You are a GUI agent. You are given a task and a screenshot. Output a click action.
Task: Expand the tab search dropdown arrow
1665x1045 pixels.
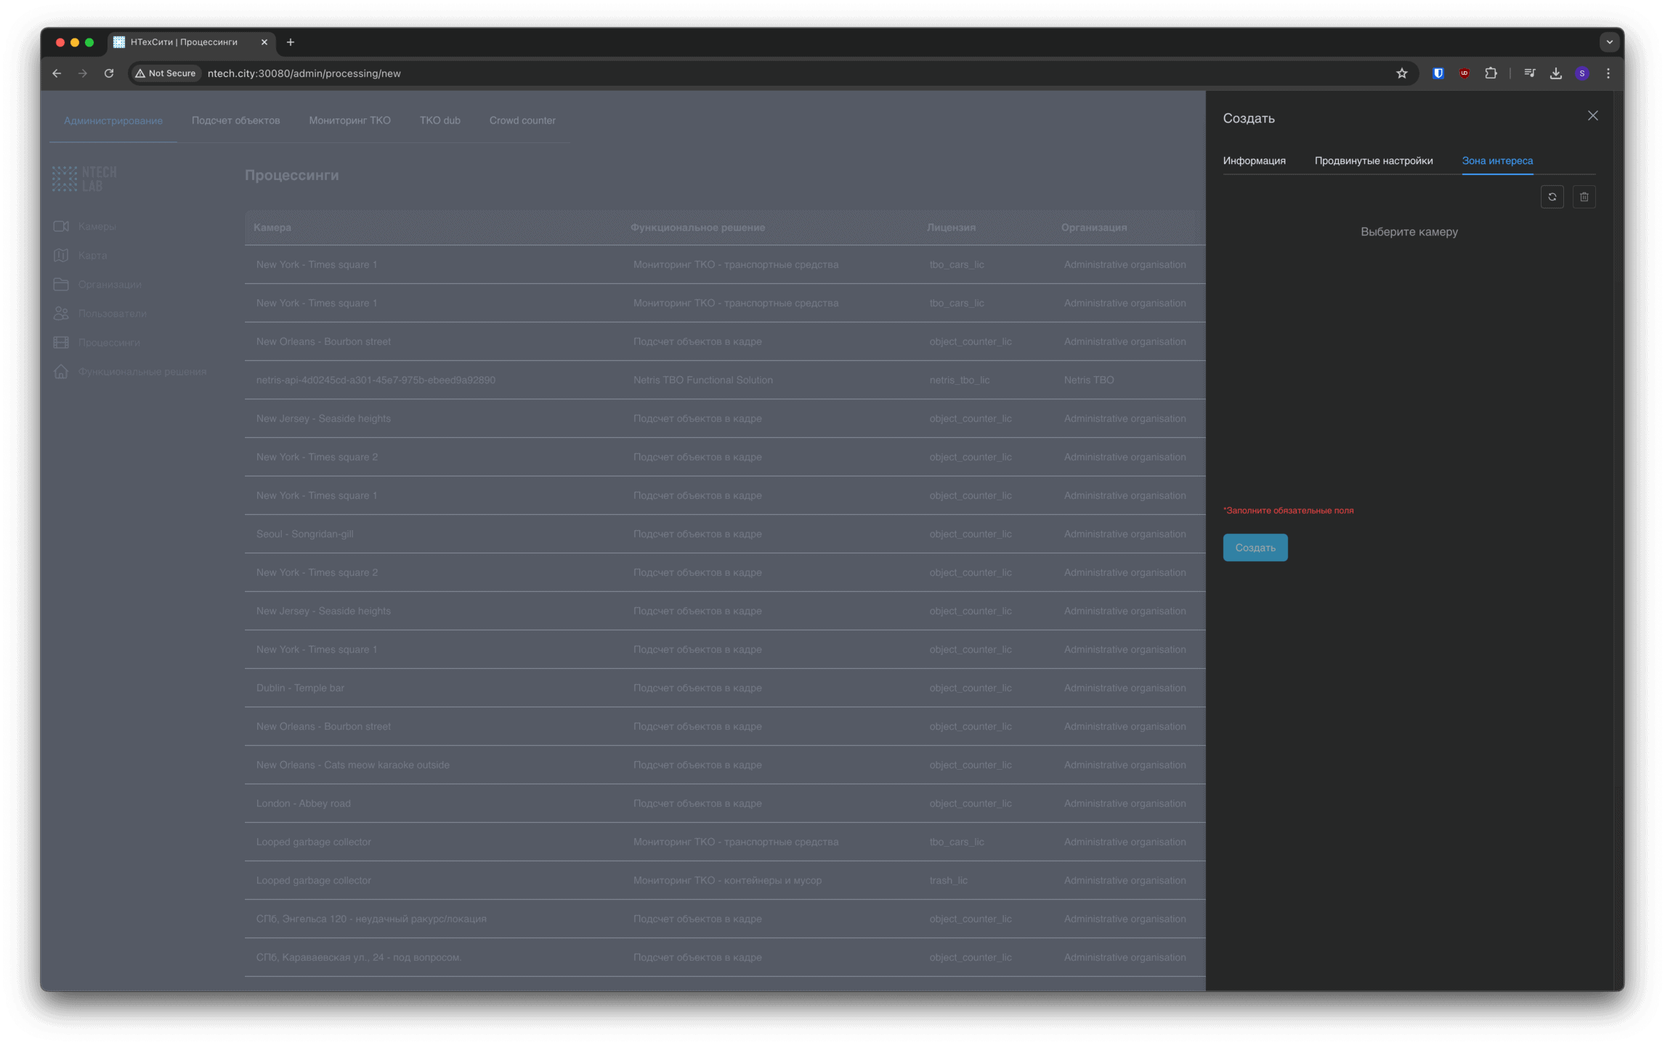1609,42
